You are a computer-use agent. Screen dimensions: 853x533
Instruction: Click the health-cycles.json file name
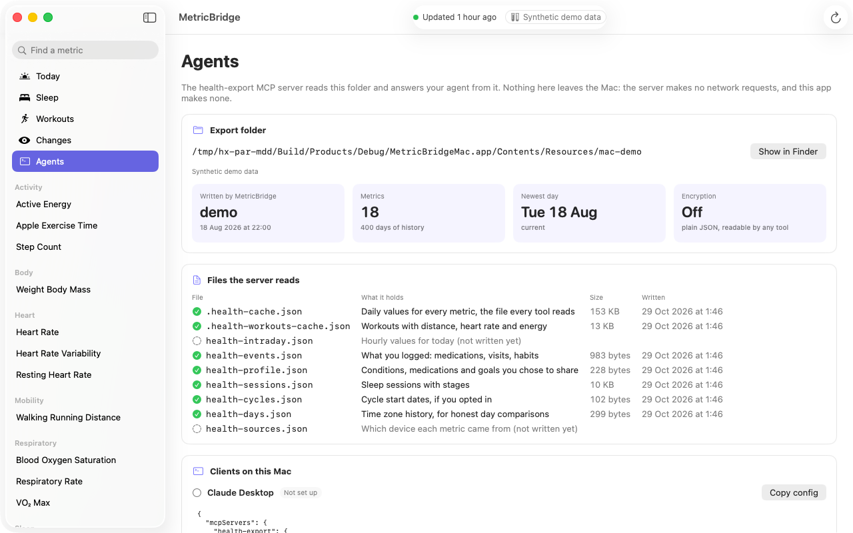coord(254,399)
